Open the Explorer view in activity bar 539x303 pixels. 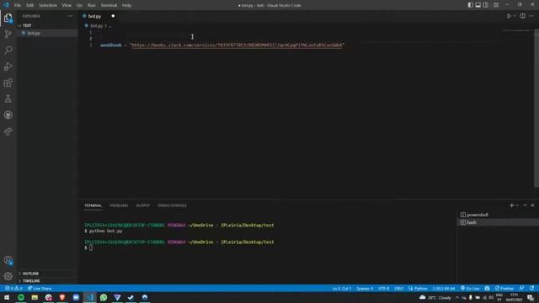(x=8, y=18)
